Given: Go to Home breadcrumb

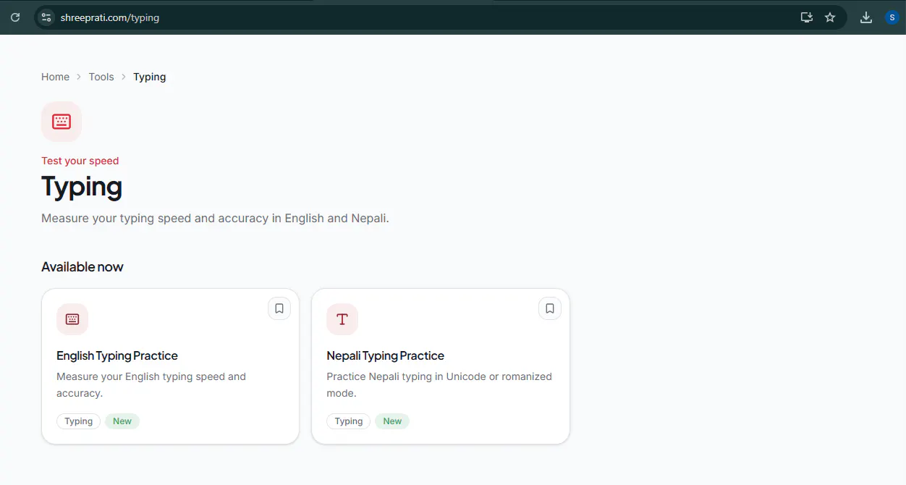Looking at the screenshot, I should 55,77.
